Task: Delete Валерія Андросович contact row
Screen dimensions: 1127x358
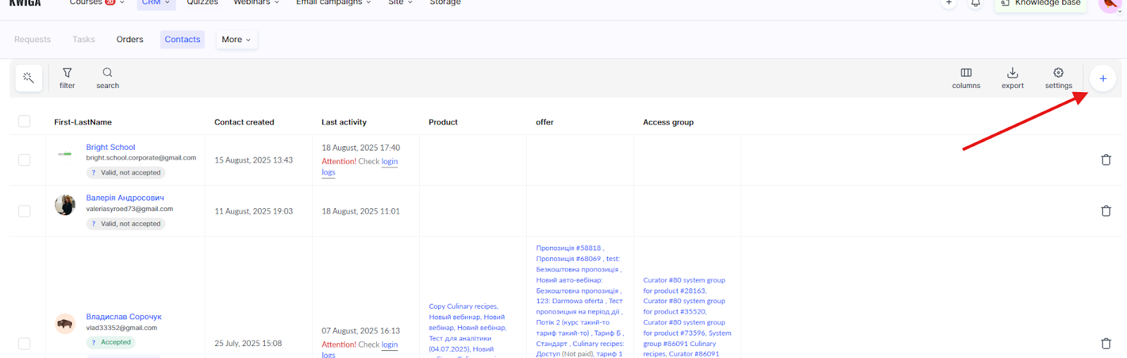Action: 1106,211
